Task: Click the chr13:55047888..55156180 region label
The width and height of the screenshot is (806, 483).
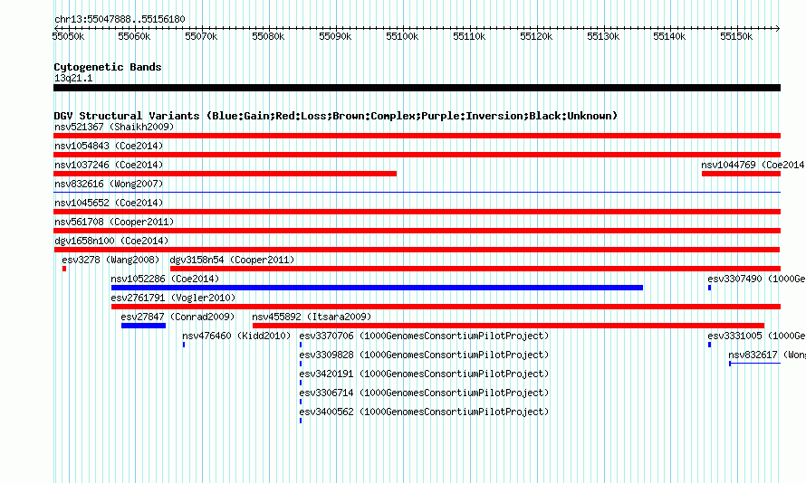Action: (120, 20)
